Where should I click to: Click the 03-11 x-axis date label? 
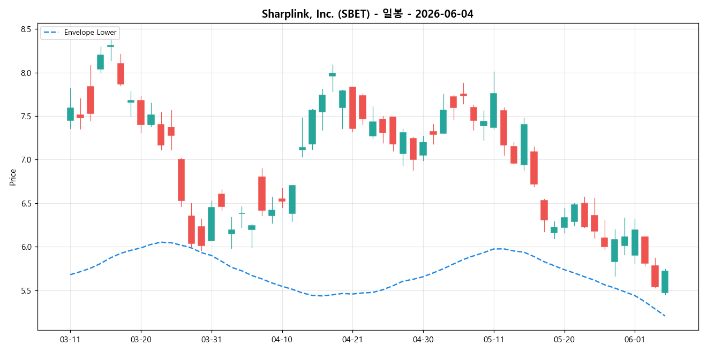click(x=70, y=340)
